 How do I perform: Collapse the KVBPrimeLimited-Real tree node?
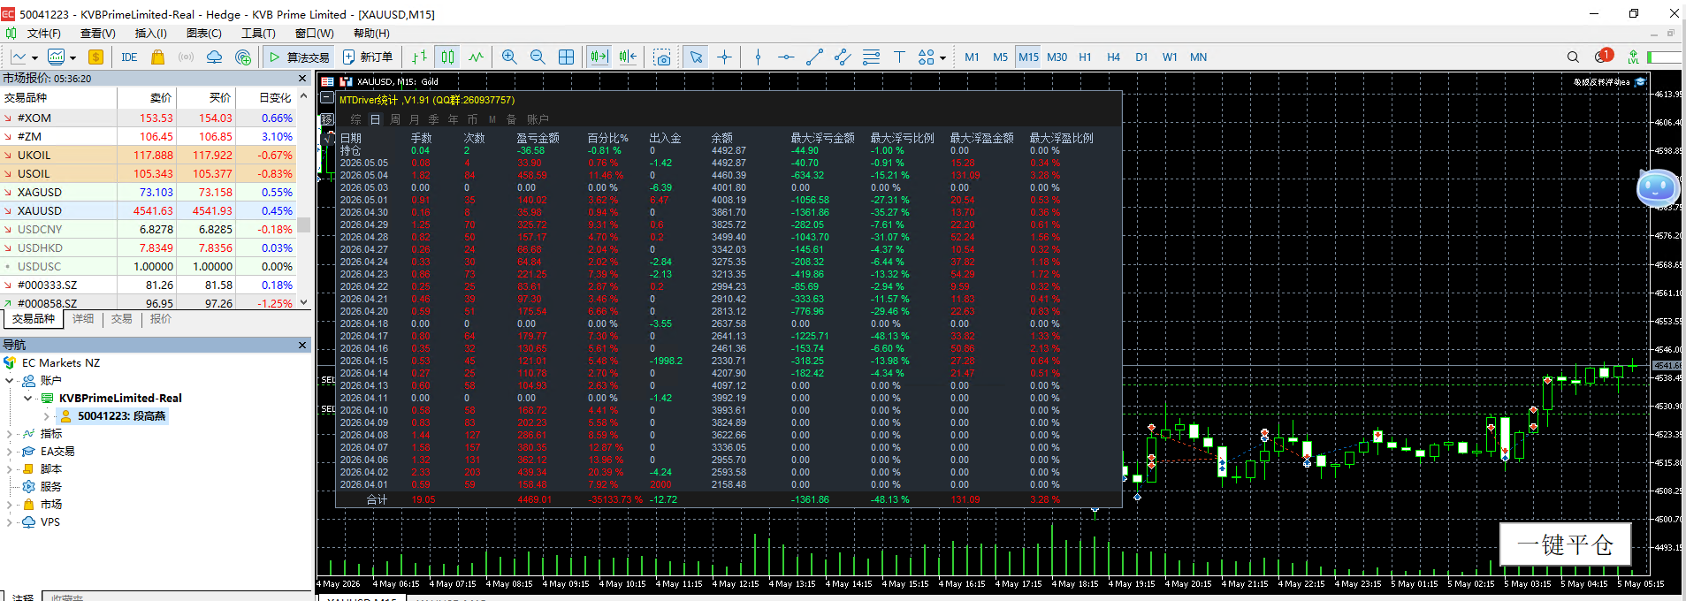point(27,399)
